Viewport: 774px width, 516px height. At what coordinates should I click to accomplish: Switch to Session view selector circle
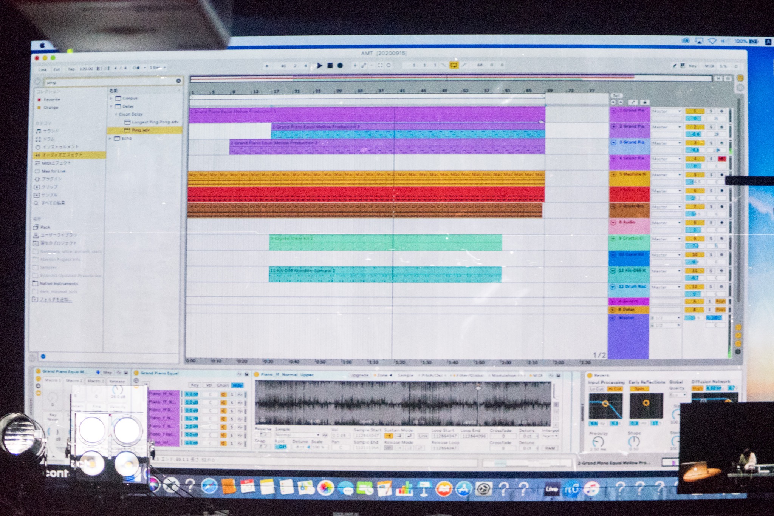click(740, 88)
